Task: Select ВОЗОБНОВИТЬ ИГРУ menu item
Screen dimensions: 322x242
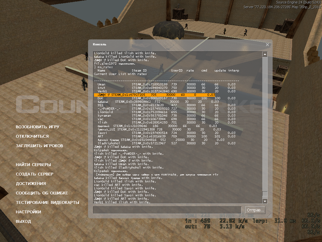Action: coord(37,127)
